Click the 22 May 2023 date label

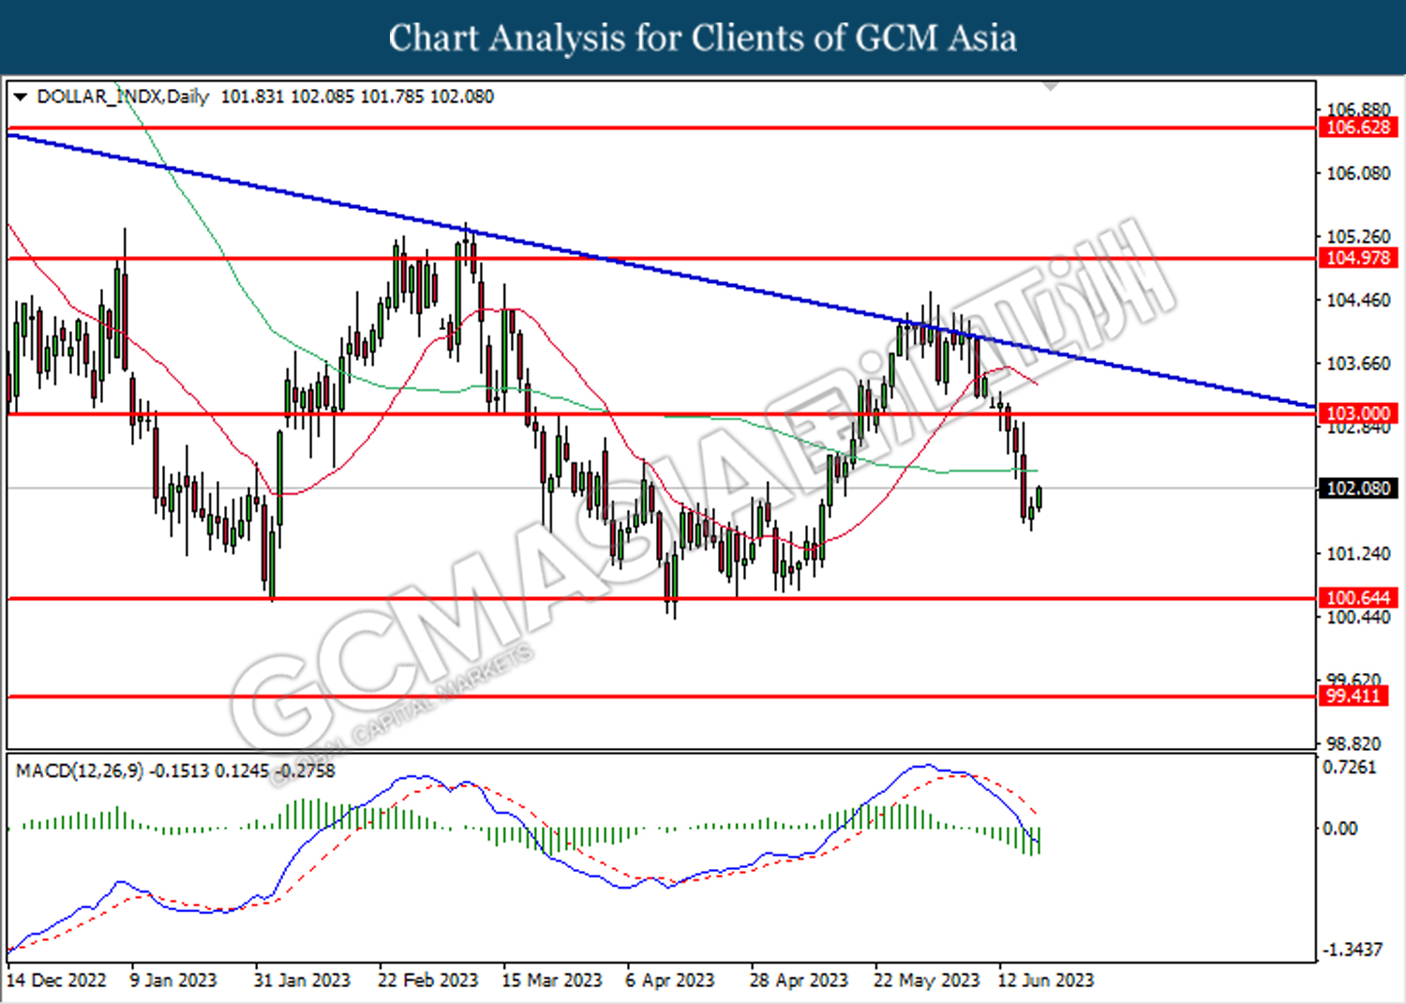(x=926, y=981)
